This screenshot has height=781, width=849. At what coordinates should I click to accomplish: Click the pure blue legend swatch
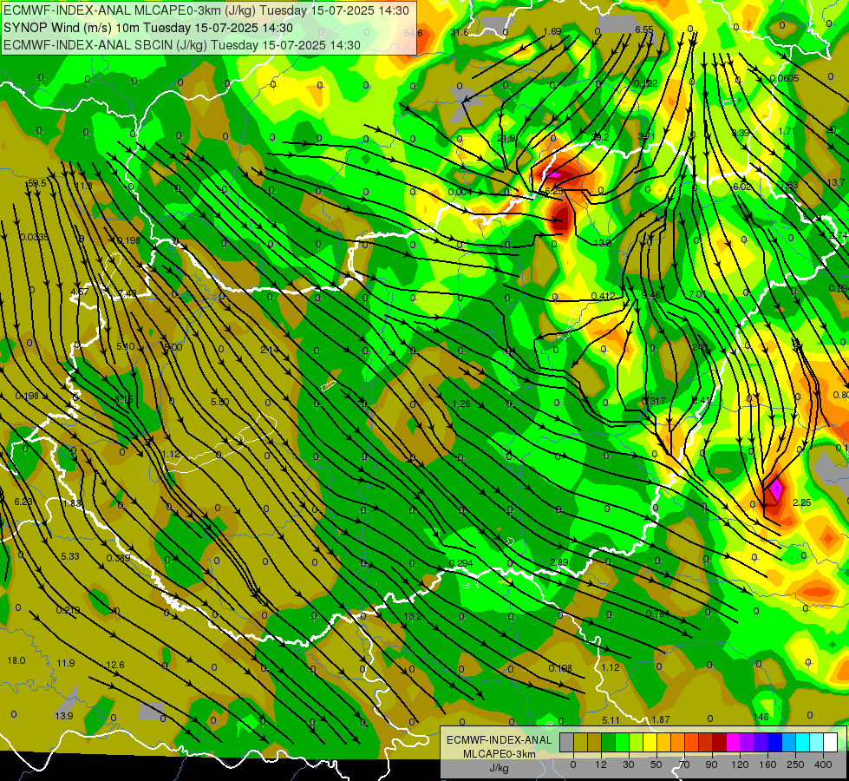click(x=775, y=742)
